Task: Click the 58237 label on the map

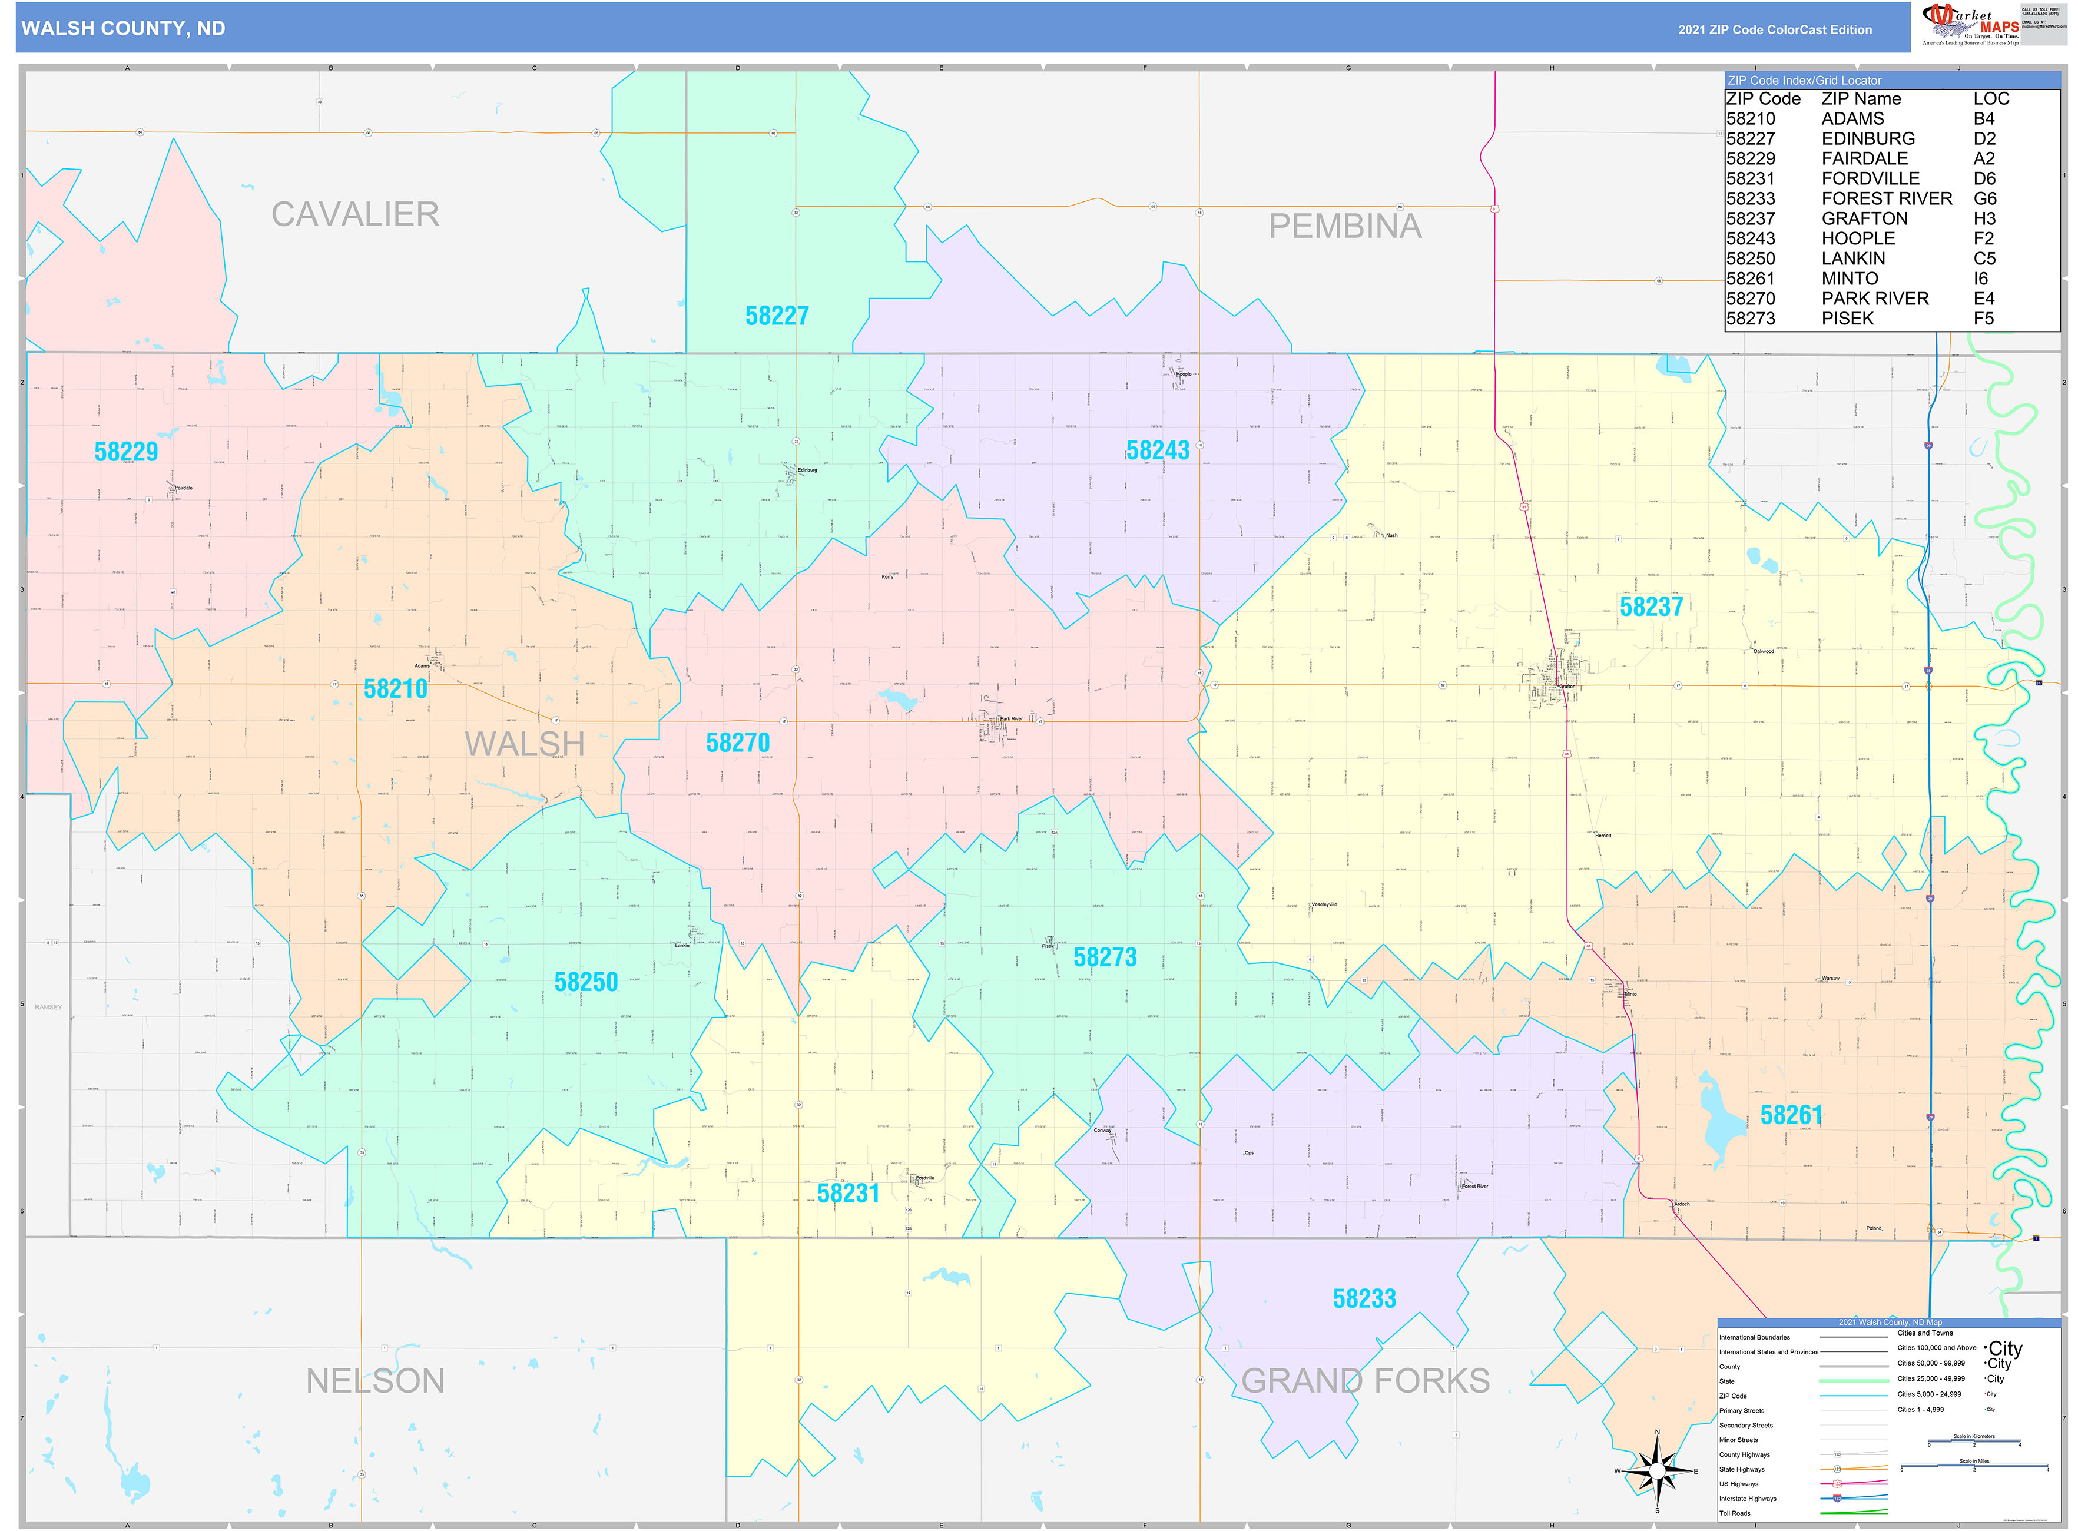Action: tap(1651, 607)
